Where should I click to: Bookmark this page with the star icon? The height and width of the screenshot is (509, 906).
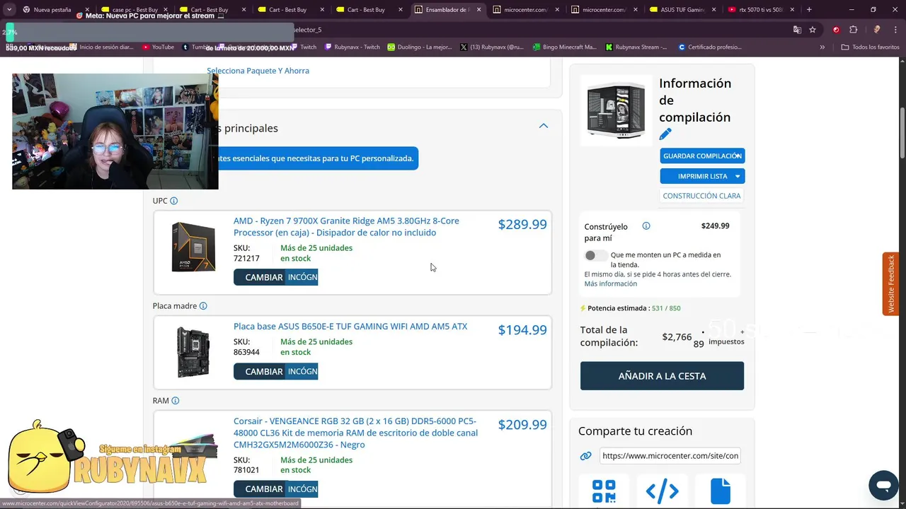813,30
